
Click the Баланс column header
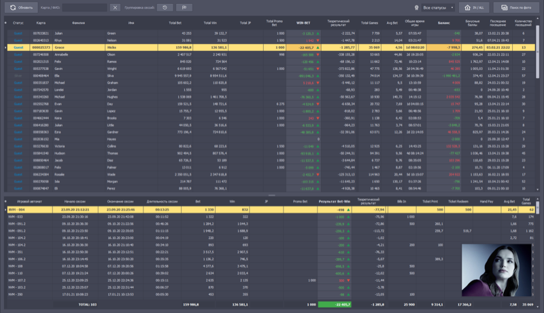(443, 22)
